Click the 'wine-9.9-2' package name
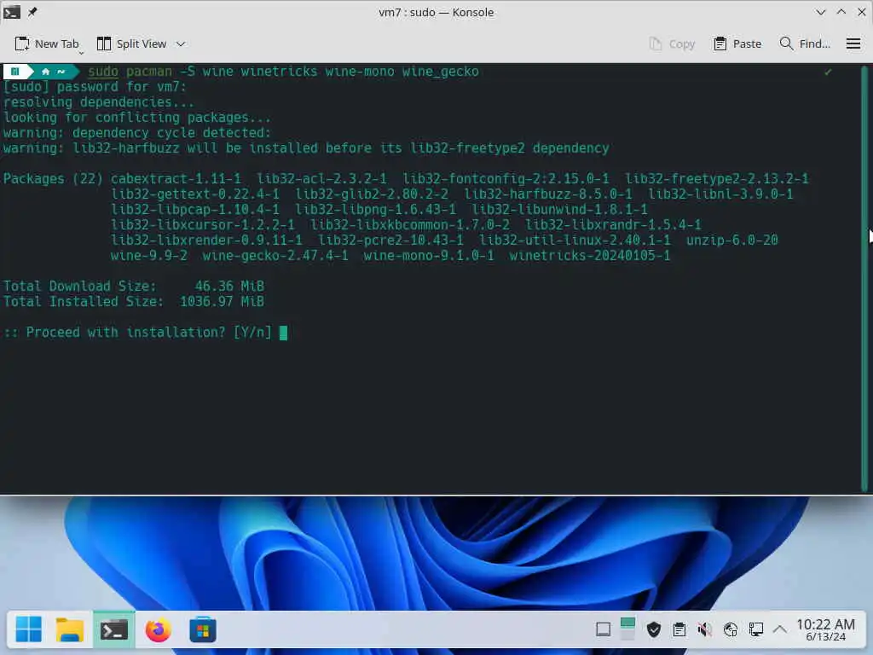The height and width of the screenshot is (655, 873). tap(148, 256)
